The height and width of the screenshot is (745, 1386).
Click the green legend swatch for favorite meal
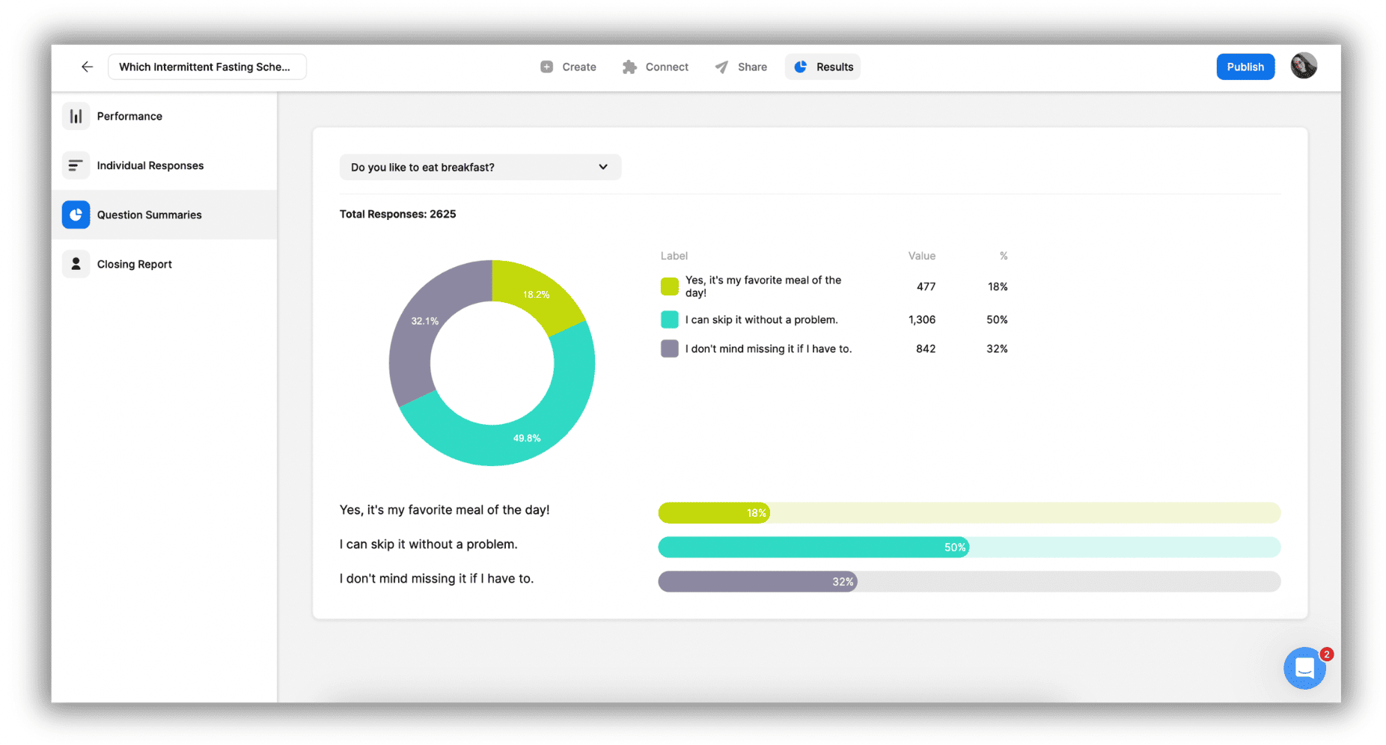[x=669, y=286]
